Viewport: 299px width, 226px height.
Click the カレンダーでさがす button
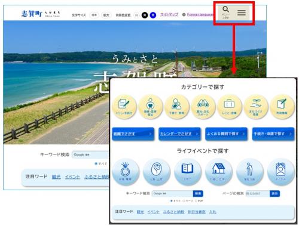point(179,134)
